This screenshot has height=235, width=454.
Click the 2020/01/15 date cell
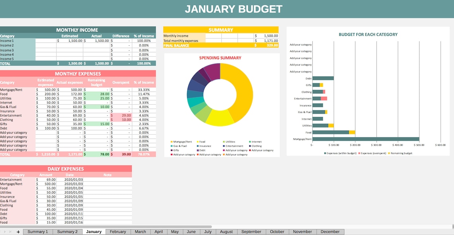click(x=70, y=218)
